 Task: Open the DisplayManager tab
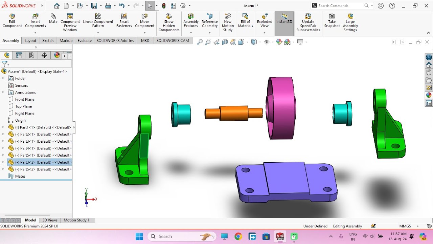tap(57, 55)
